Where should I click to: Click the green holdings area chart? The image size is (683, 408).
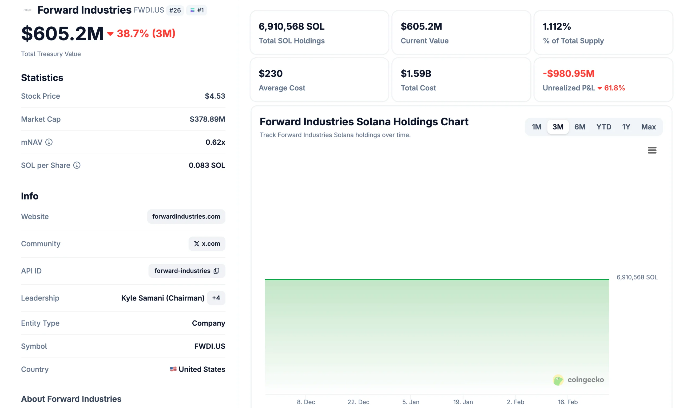coord(435,330)
